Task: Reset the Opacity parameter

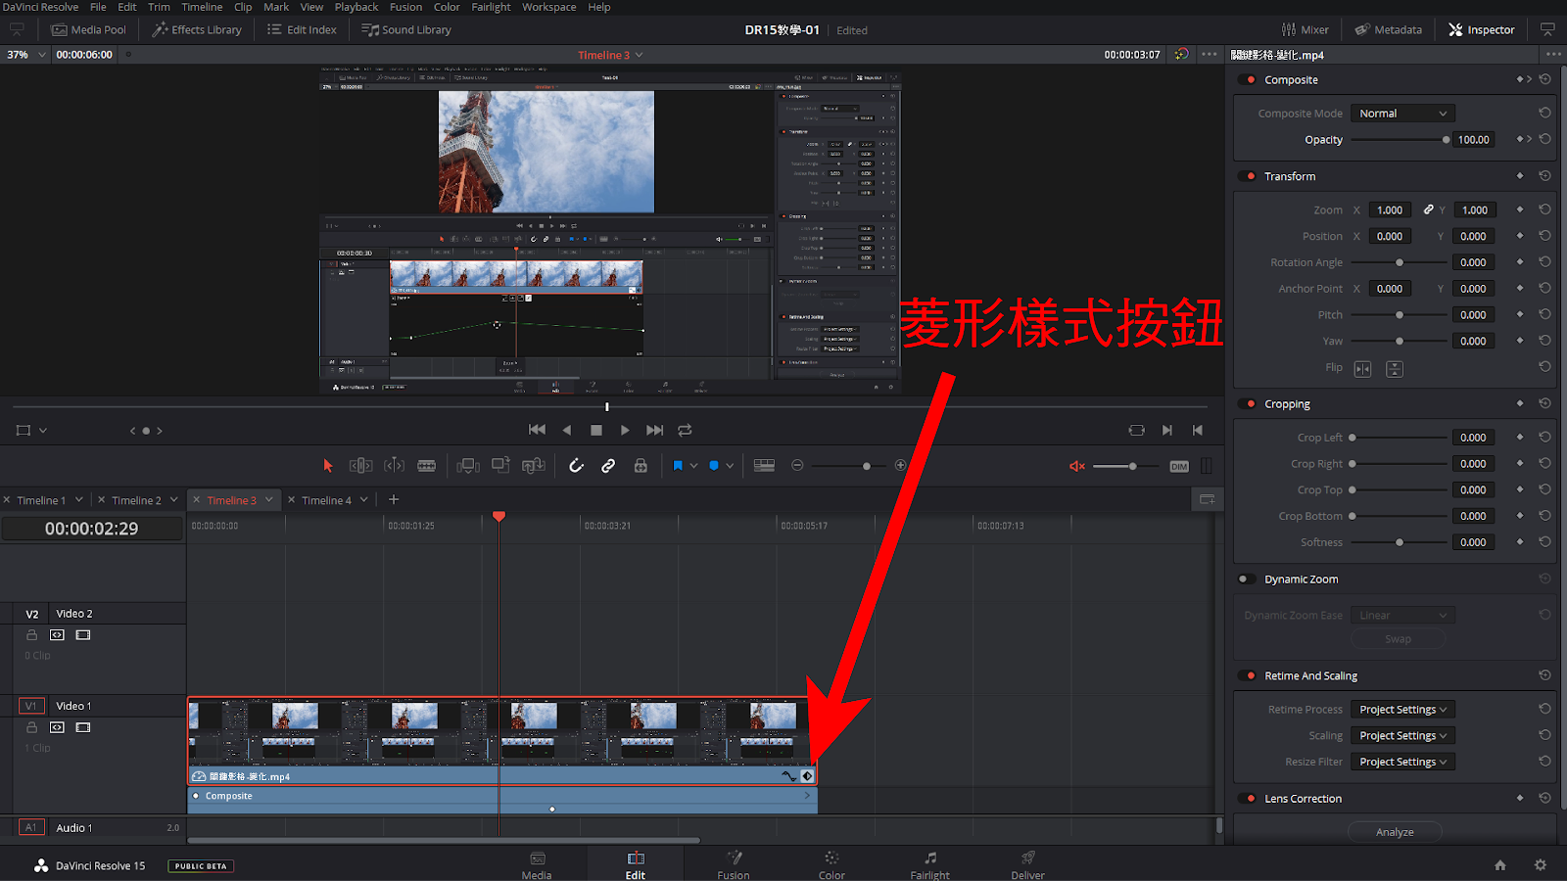Action: [x=1544, y=139]
